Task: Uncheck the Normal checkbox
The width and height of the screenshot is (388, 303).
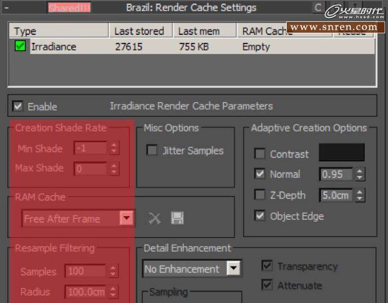Action: [260, 174]
